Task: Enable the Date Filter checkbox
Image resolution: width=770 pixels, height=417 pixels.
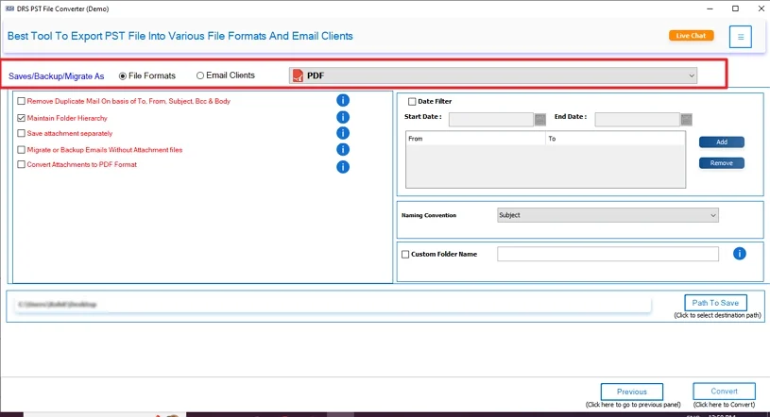Action: click(412, 102)
